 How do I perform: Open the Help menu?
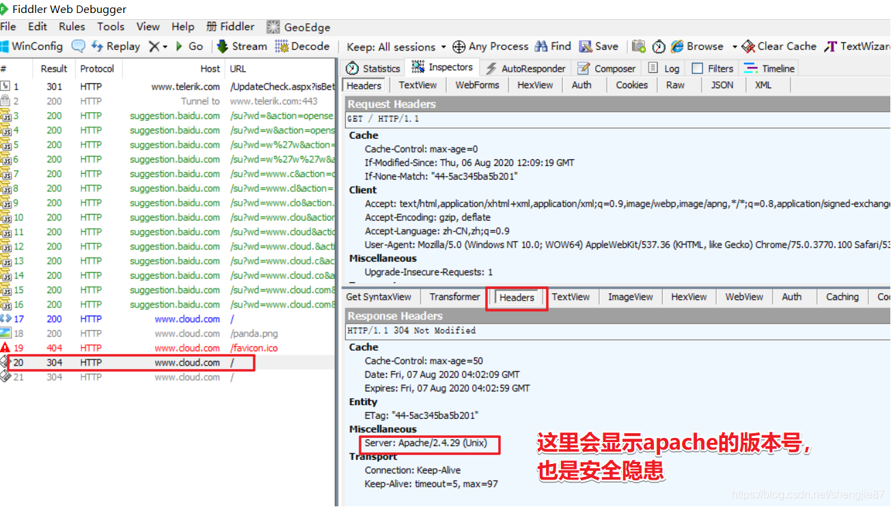click(183, 27)
